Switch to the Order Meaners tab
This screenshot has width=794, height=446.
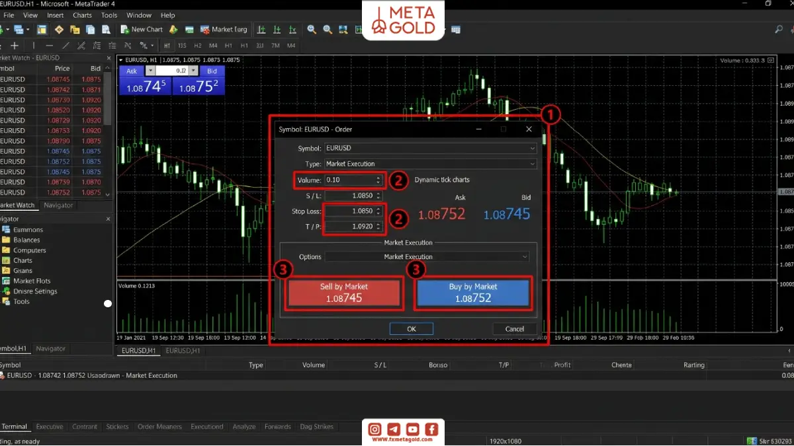[159, 427]
